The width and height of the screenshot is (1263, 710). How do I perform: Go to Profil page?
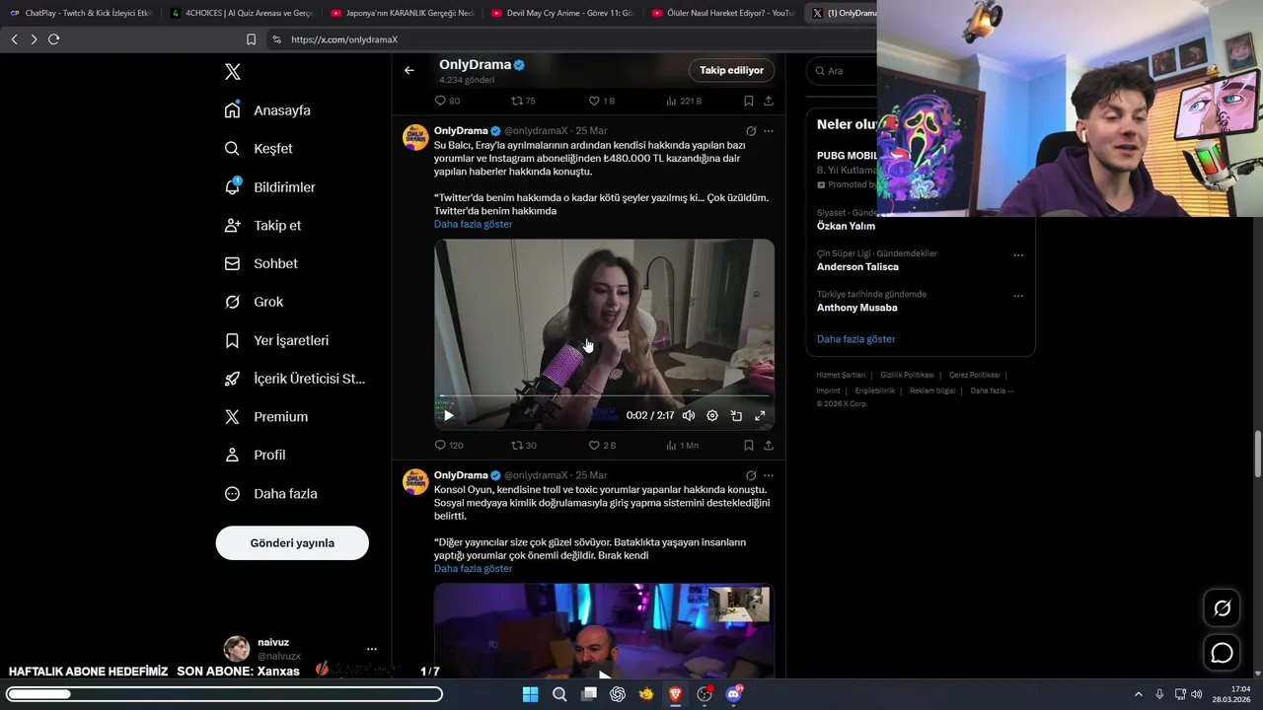click(x=255, y=456)
